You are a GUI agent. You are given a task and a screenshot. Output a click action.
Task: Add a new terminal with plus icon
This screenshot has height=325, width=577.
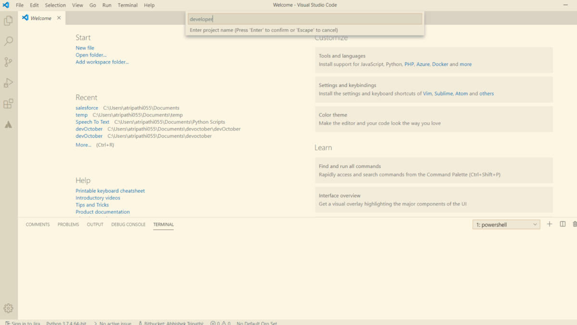550,224
